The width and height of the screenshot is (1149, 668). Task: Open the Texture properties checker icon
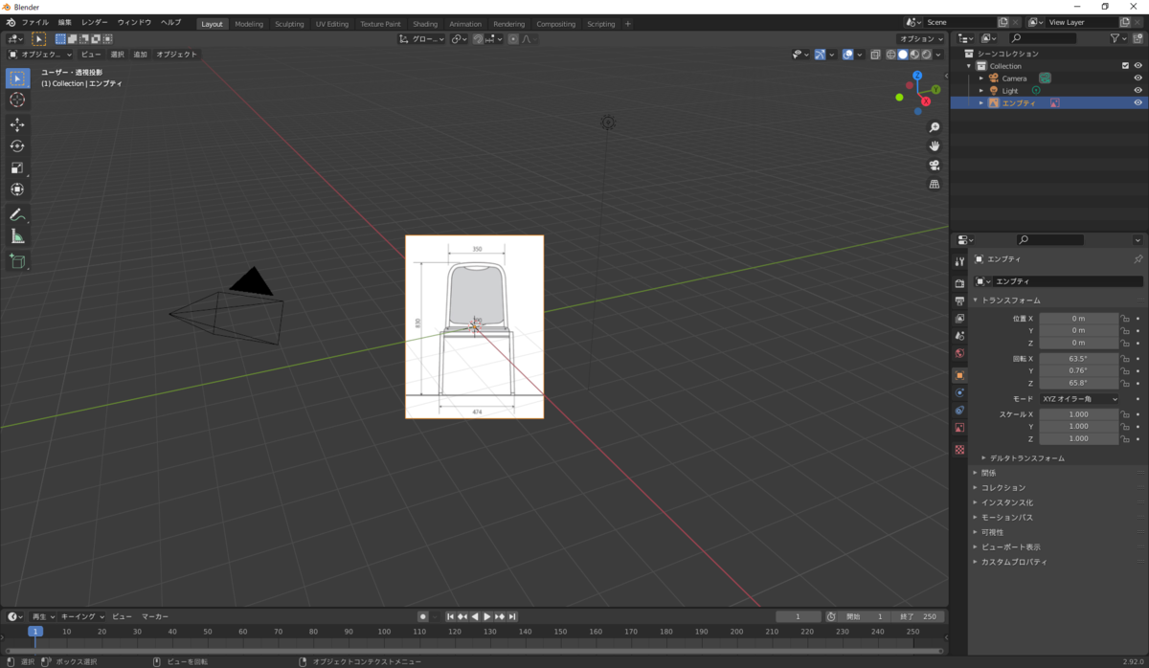[x=959, y=450]
